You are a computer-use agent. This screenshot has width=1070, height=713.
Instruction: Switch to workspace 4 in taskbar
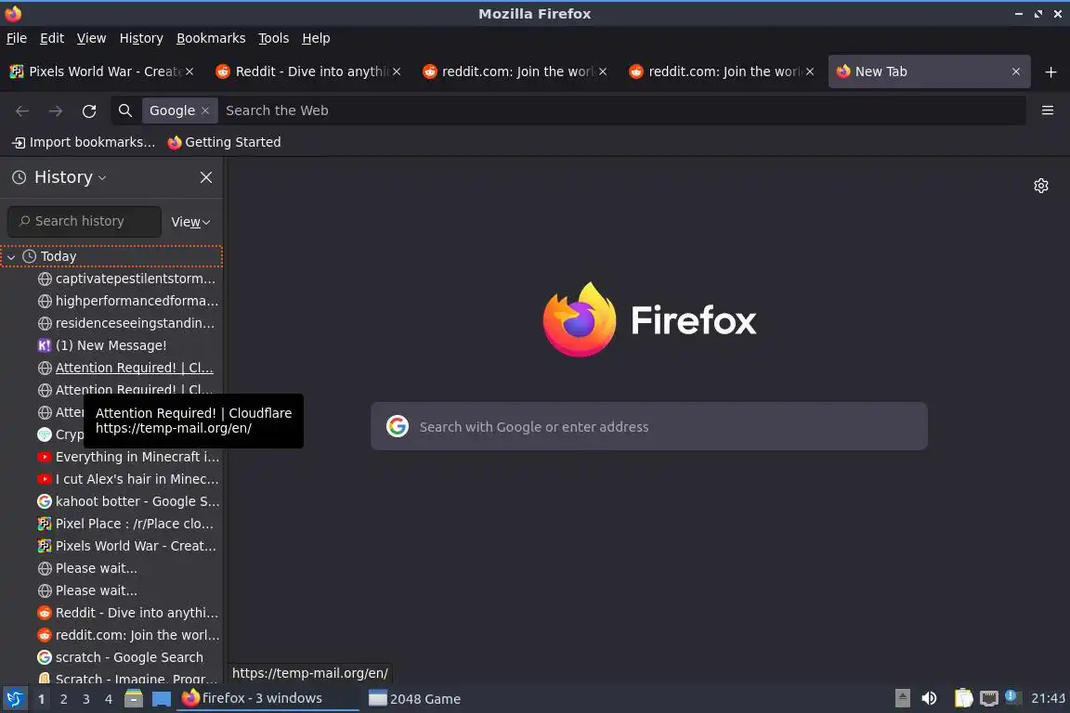click(x=109, y=699)
